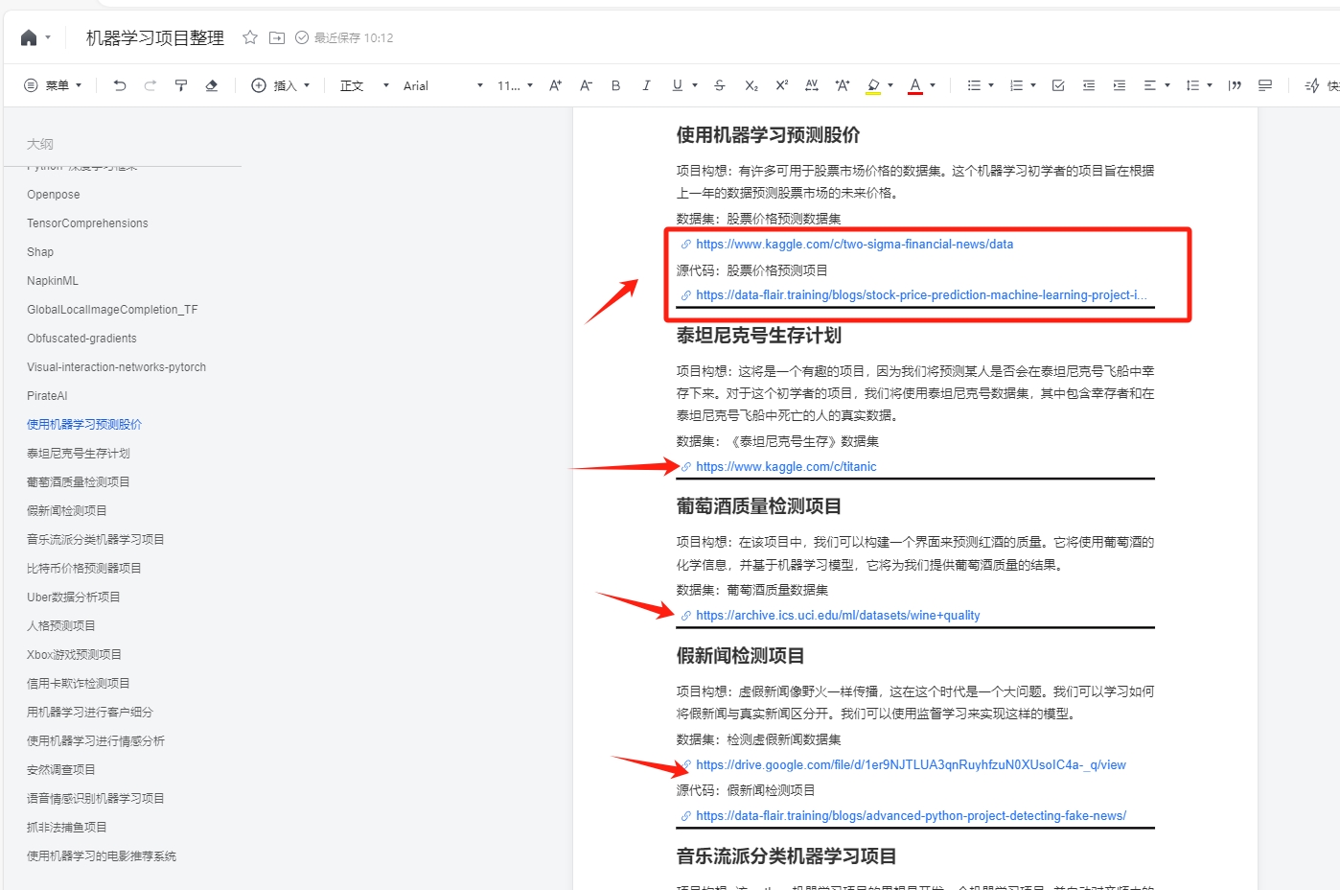Insert a divider line icon

pyautogui.click(x=1265, y=85)
